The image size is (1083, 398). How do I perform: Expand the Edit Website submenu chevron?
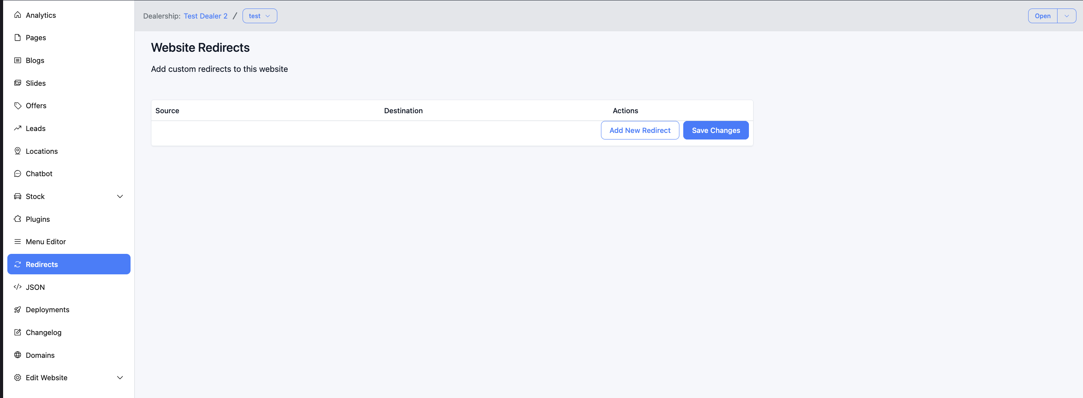click(120, 378)
